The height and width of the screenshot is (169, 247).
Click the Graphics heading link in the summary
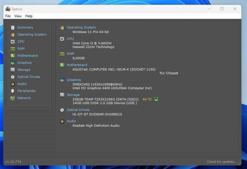[74, 80]
